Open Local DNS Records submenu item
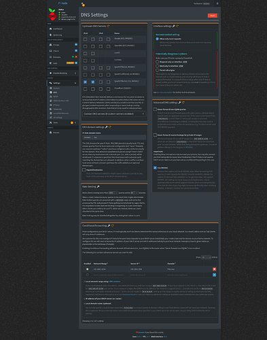 pos(63,113)
